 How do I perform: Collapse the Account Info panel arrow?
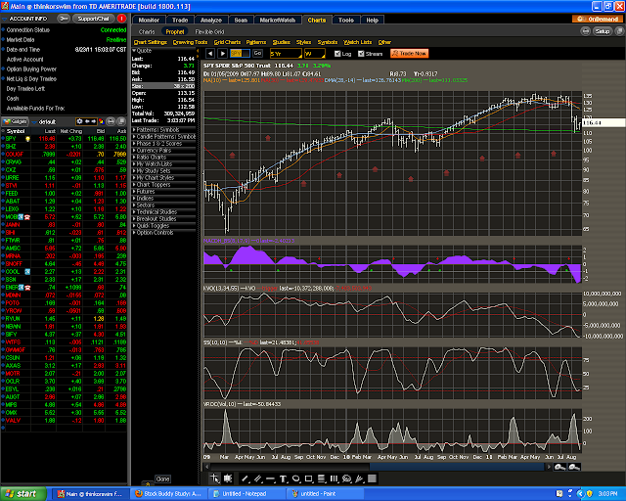click(4, 19)
